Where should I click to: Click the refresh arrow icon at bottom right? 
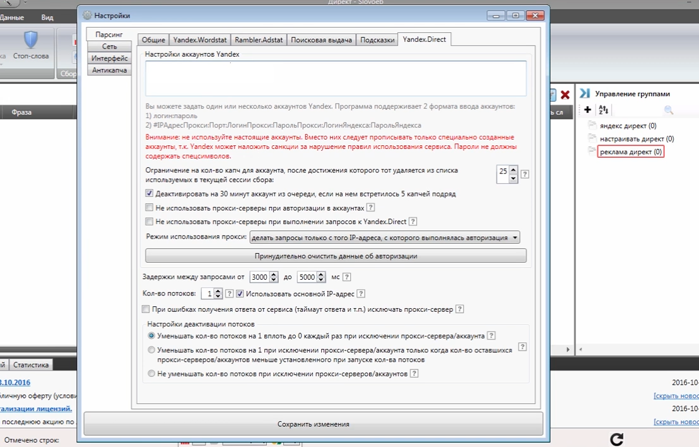point(616,439)
